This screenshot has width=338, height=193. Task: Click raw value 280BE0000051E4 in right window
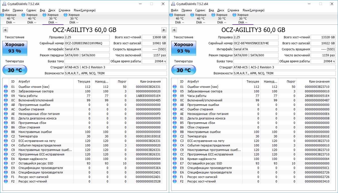317,96
